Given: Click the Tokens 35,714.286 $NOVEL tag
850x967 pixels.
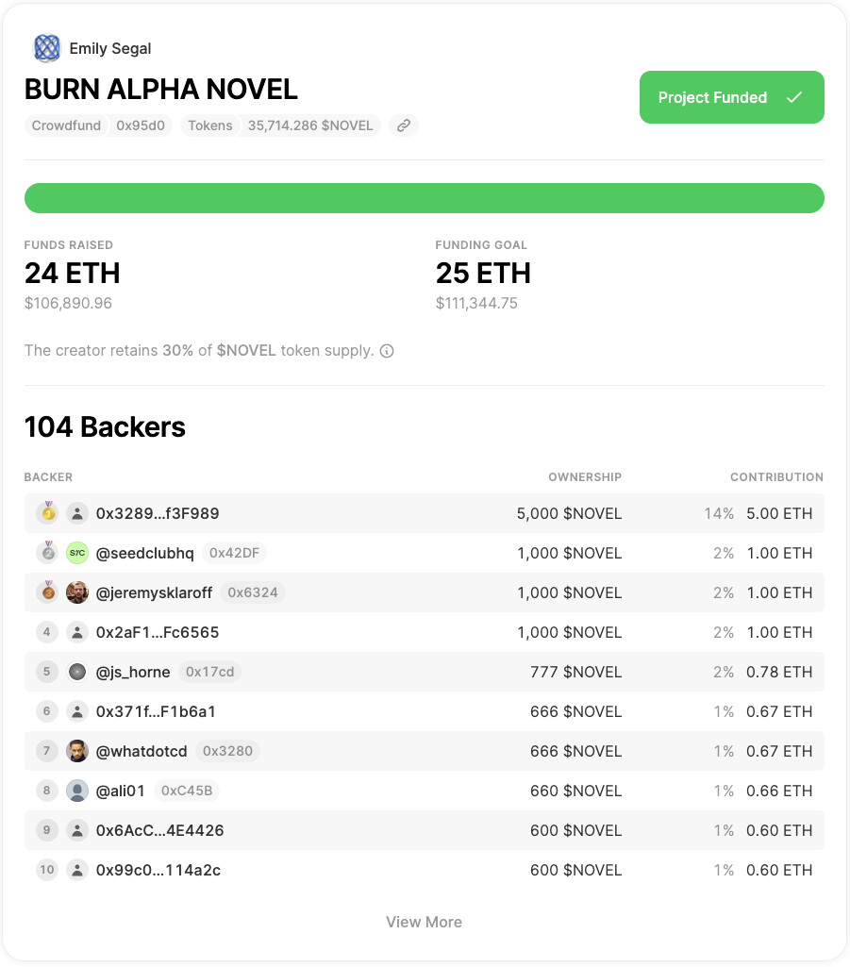Looking at the screenshot, I should coord(281,125).
